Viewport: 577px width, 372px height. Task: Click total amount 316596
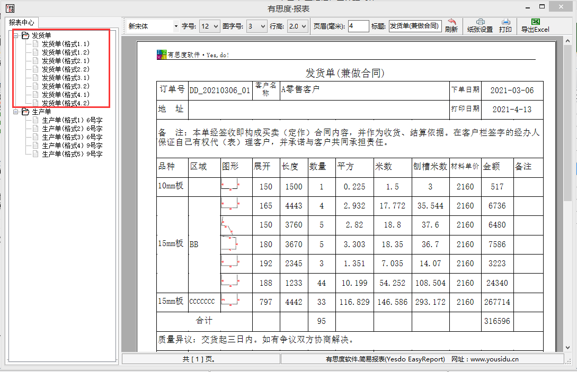point(497,321)
